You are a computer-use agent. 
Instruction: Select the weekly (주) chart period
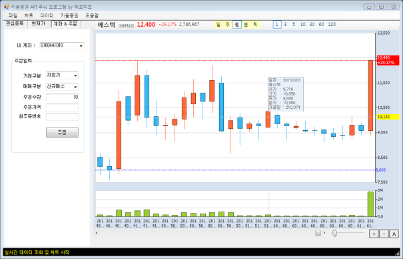[x=227, y=25]
